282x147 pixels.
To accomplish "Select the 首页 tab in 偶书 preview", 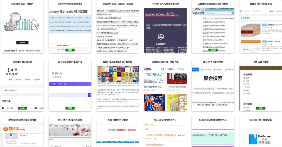I will [x=56, y=126].
